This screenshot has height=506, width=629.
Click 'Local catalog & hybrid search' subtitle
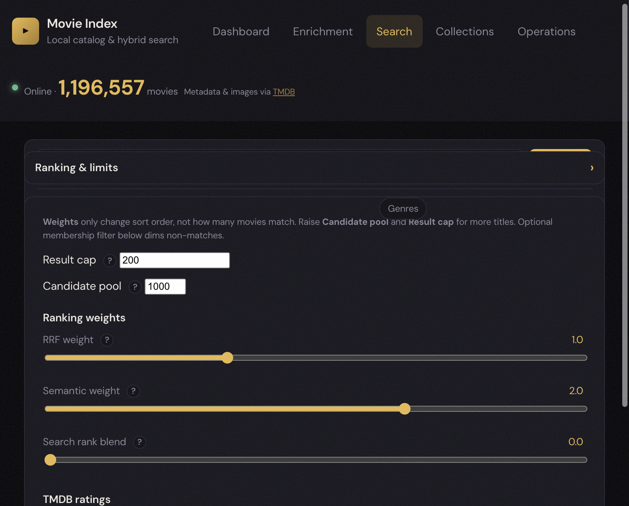tap(113, 40)
